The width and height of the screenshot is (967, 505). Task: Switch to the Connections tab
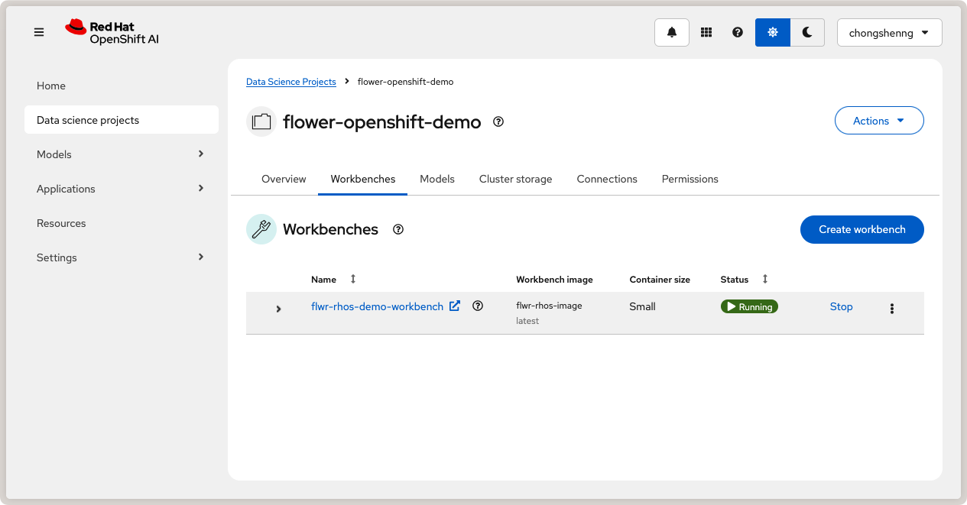coord(607,179)
